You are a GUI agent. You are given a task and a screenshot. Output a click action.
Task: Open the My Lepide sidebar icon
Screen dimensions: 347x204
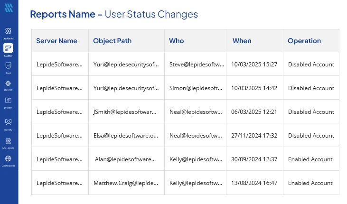pos(8,141)
